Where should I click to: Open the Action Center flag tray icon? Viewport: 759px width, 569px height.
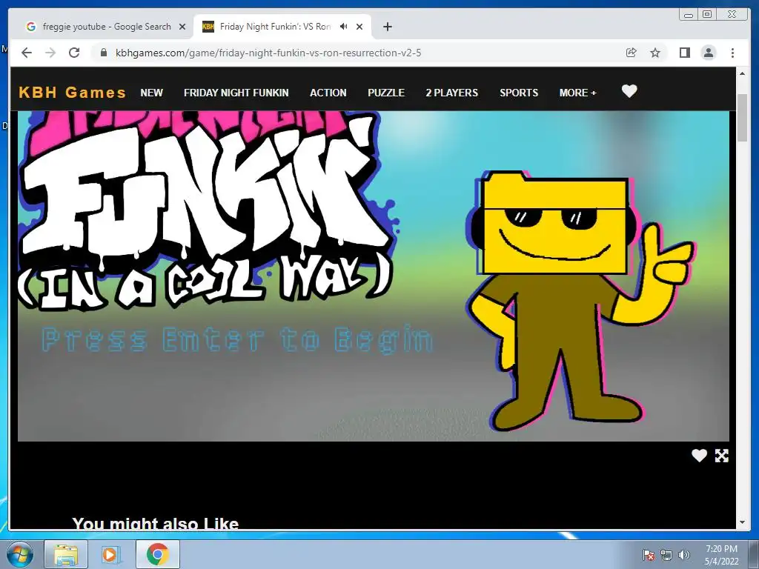click(648, 555)
